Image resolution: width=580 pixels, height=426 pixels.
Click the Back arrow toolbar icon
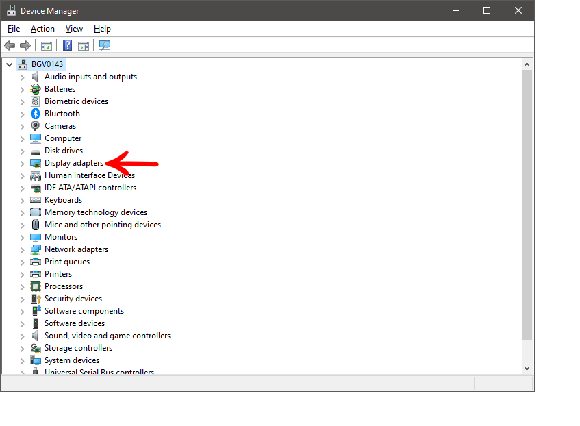click(x=10, y=45)
